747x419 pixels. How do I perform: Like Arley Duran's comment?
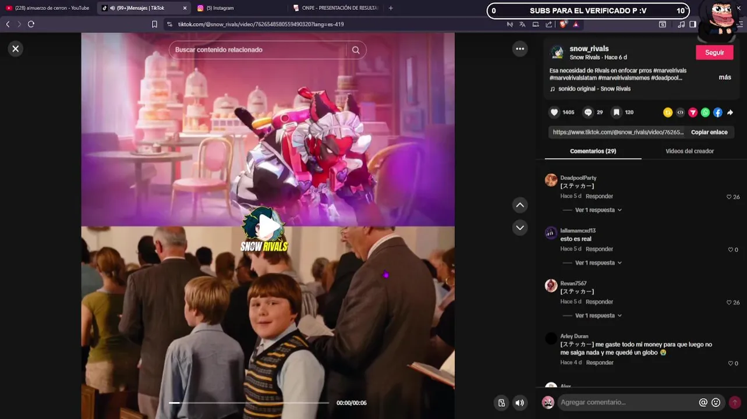pyautogui.click(x=731, y=364)
